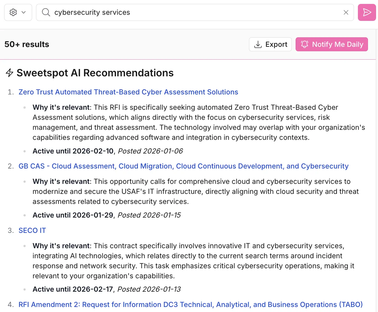Click inside the search input field
Screen dimensions: 378x312
[168, 12]
